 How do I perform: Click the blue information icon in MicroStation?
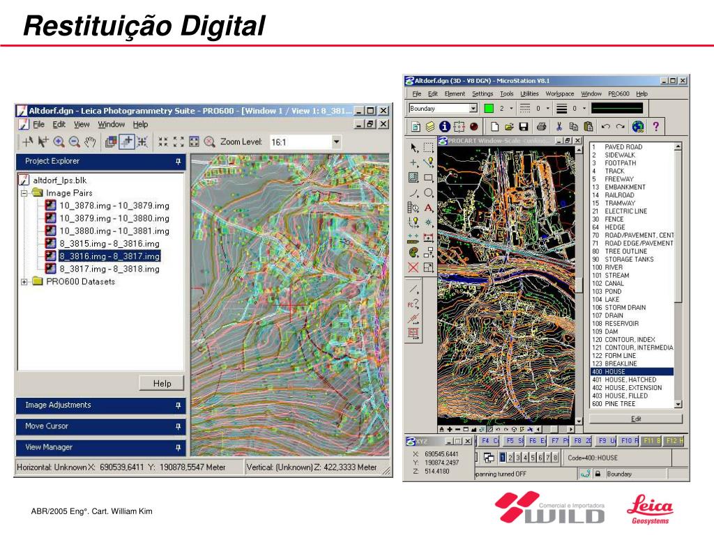point(444,127)
